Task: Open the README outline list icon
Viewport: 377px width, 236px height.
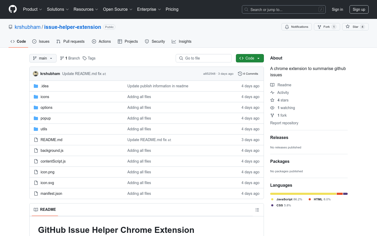Action: [257, 210]
